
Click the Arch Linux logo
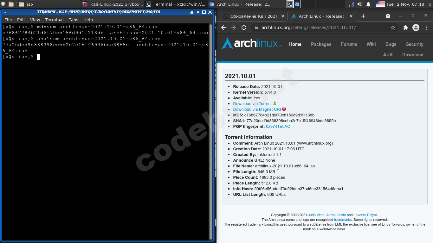(x=252, y=43)
